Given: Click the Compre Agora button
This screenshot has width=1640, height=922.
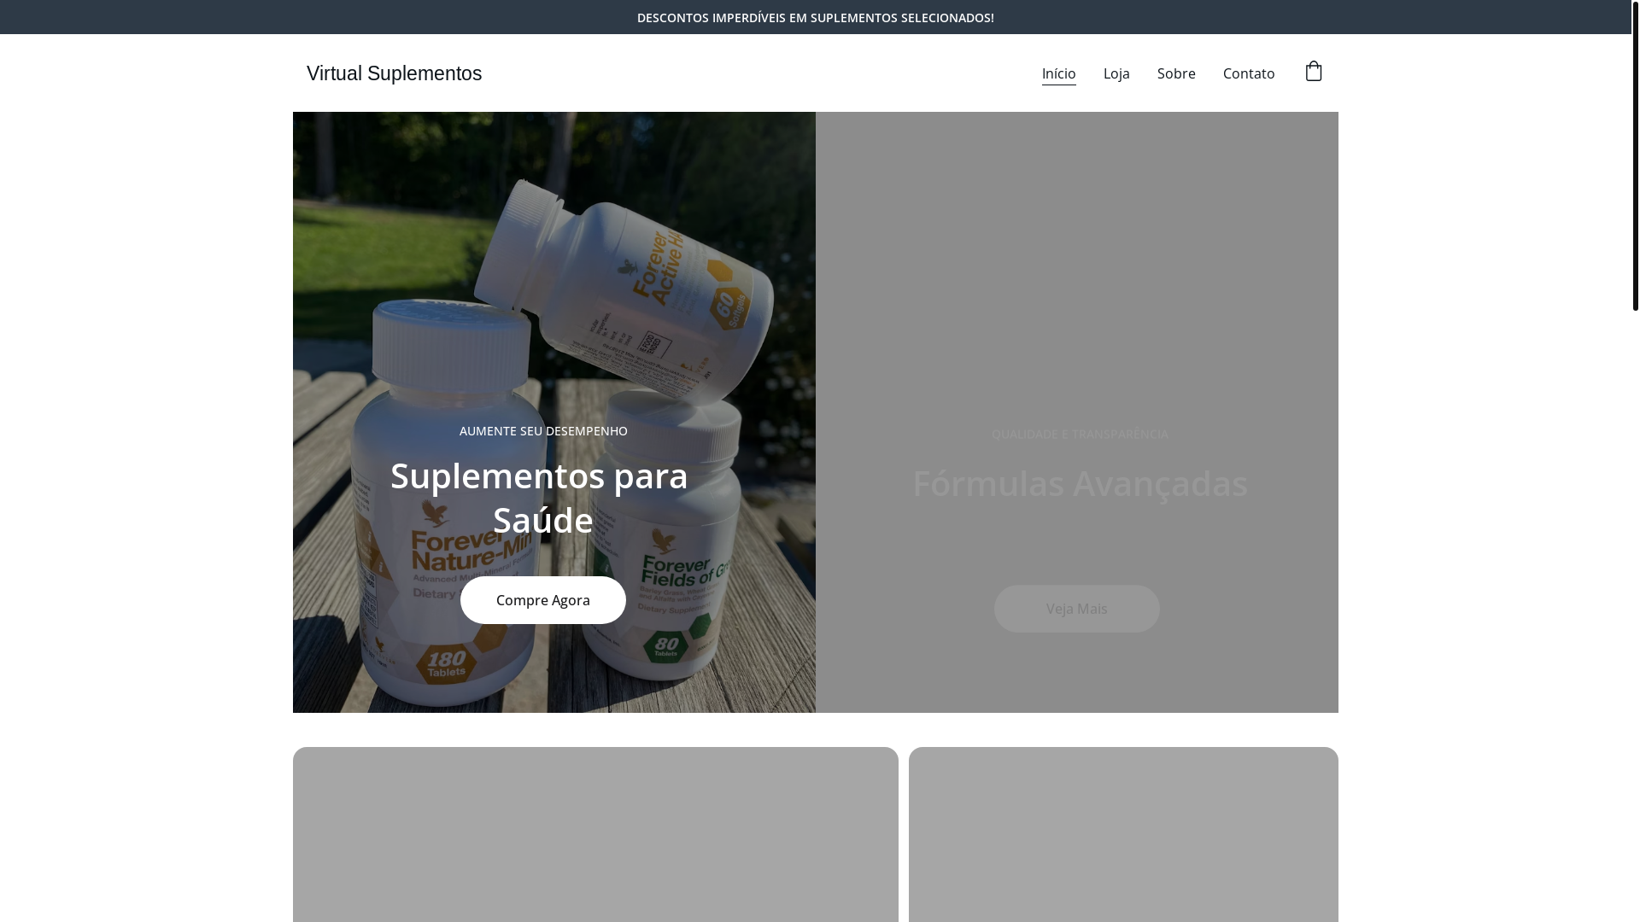Looking at the screenshot, I should tap(543, 600).
